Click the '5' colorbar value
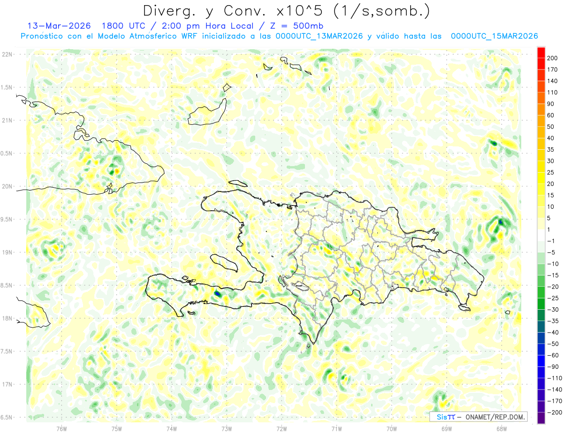The width and height of the screenshot is (563, 435). point(549,218)
